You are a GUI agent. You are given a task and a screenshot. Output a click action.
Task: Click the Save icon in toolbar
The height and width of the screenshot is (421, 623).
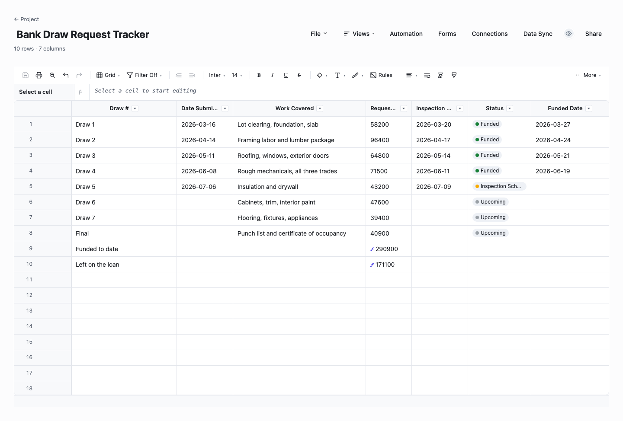(26, 75)
